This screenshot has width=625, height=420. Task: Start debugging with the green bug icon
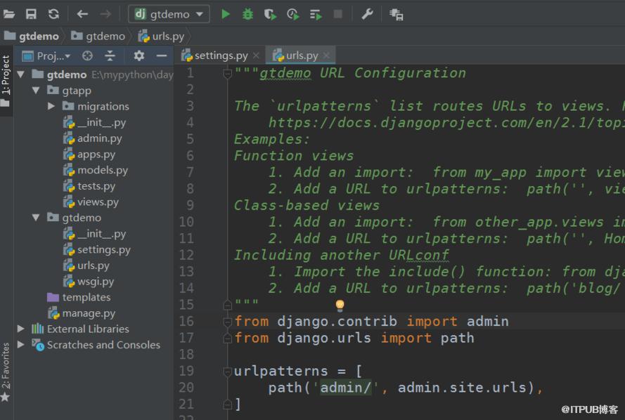coord(247,14)
